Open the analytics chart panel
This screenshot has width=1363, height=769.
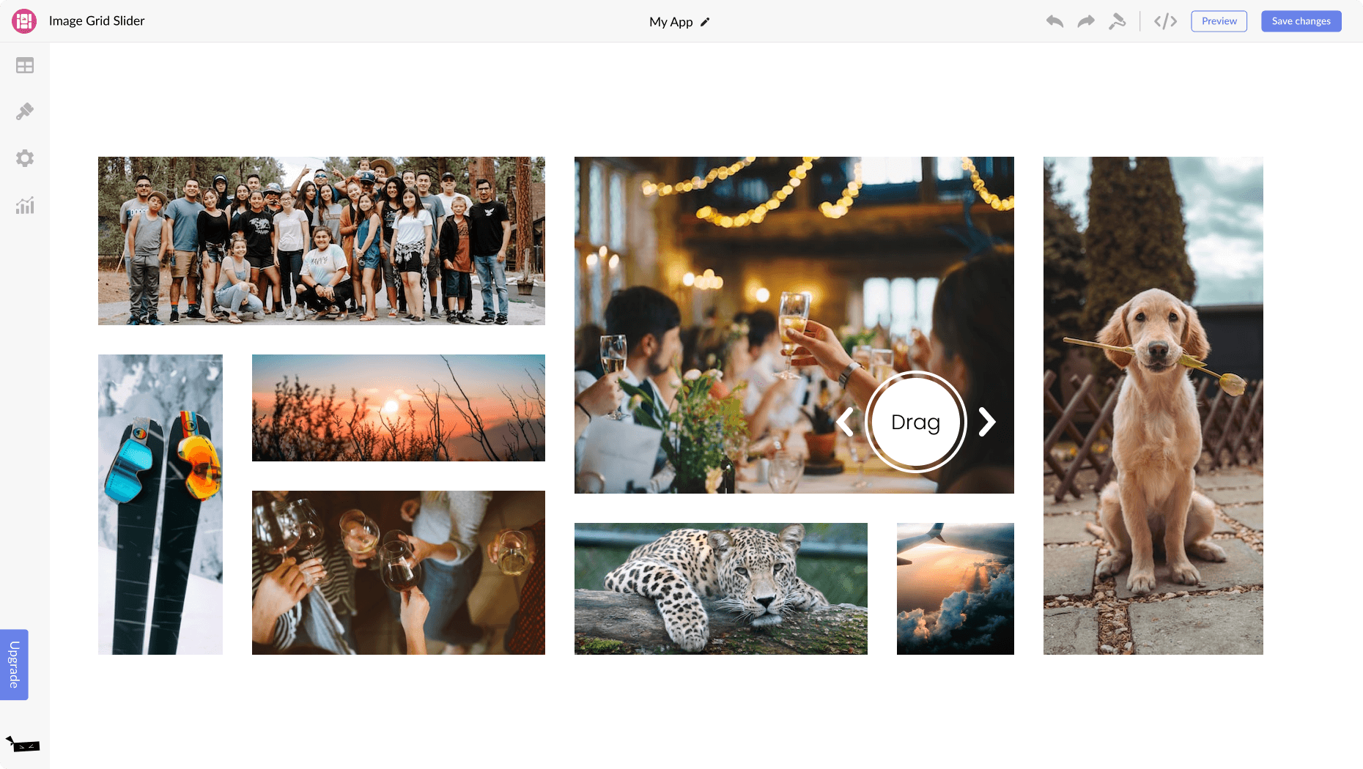25,206
